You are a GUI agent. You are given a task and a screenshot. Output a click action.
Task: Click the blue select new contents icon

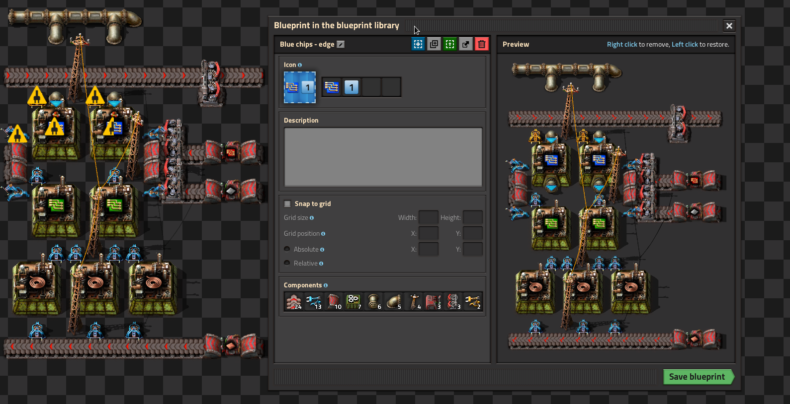418,44
